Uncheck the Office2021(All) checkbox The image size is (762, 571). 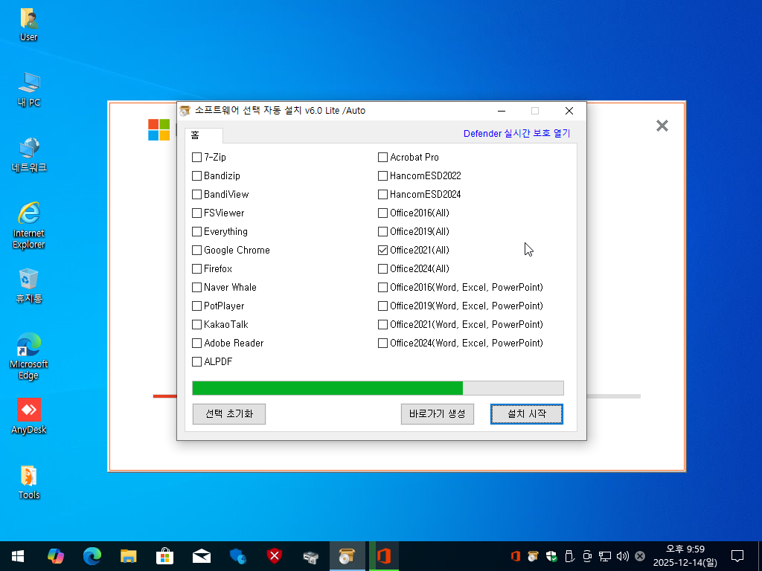pos(383,250)
